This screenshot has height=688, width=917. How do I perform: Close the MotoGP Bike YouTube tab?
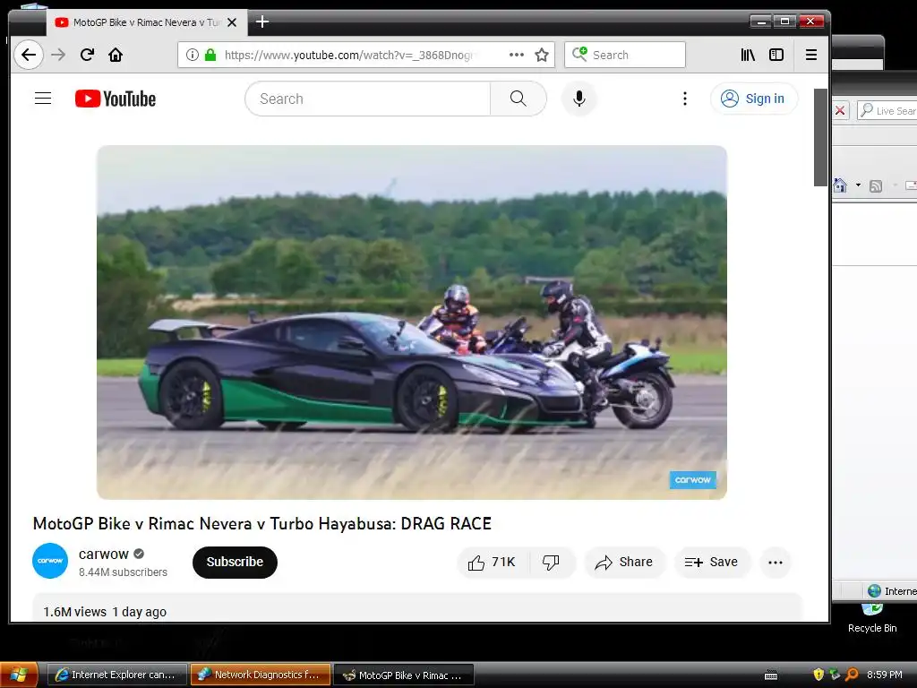pos(232,22)
